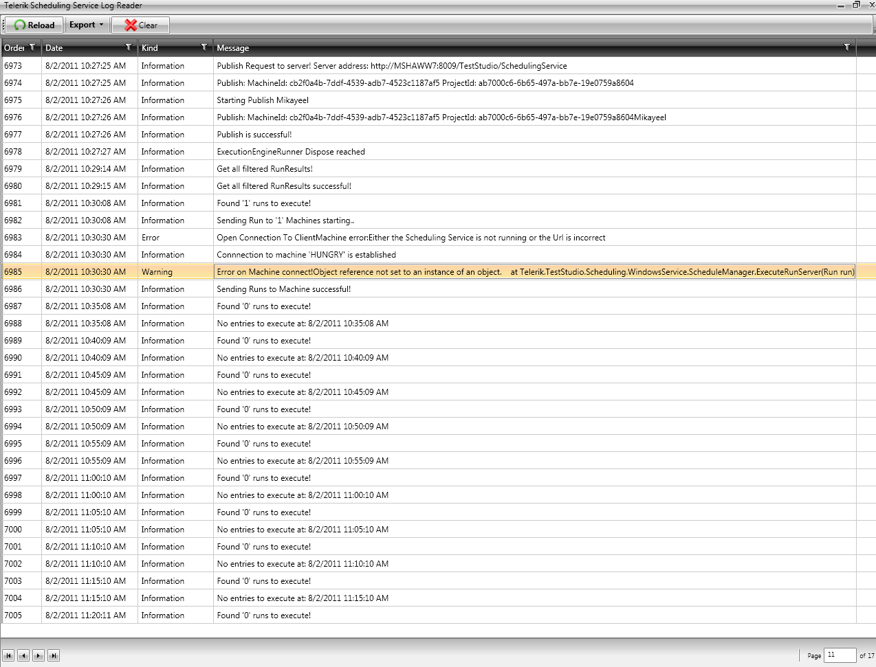Open the Message column filter icon
Screen dimensions: 876x667
(846, 47)
